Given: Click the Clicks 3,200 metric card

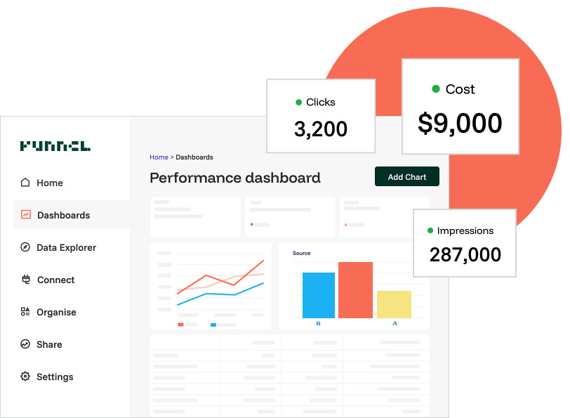Looking at the screenshot, I should (x=321, y=116).
